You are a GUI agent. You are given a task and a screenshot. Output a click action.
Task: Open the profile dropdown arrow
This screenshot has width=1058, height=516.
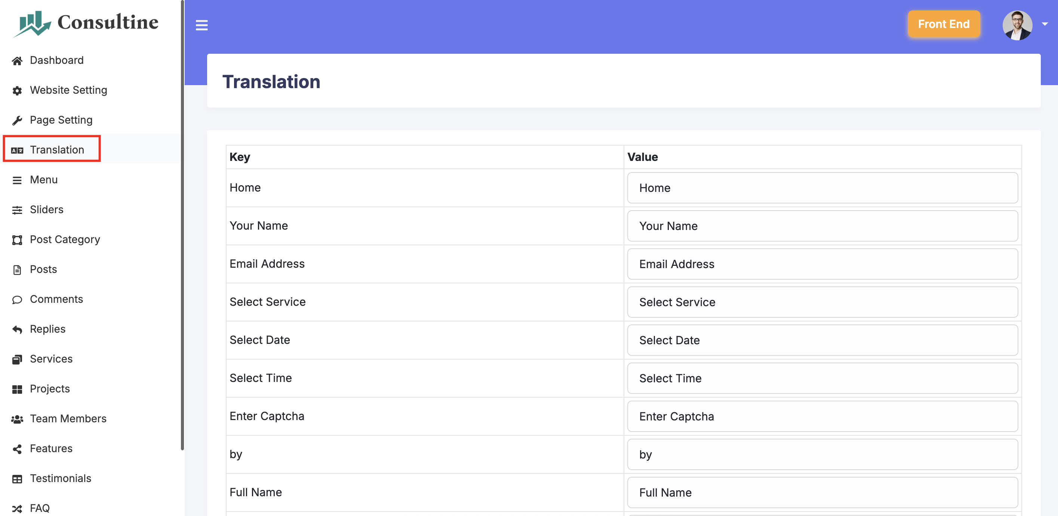[x=1045, y=24]
